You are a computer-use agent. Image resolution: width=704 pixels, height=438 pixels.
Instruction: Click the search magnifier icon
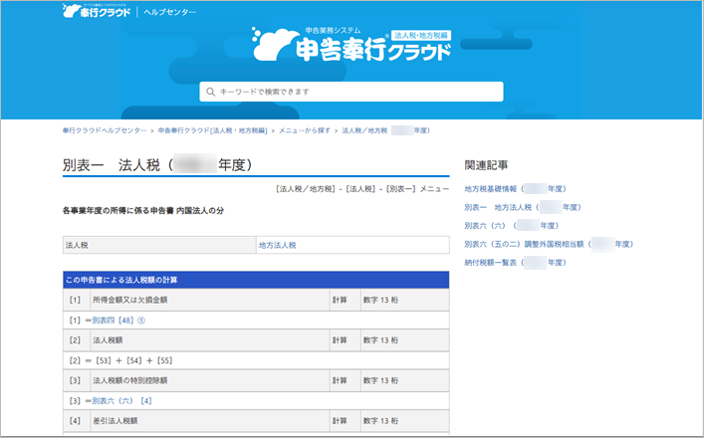210,92
